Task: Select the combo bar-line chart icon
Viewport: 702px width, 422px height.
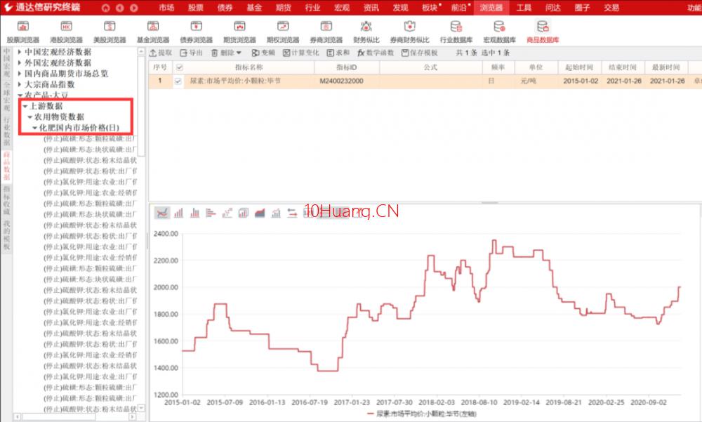Action: click(276, 213)
